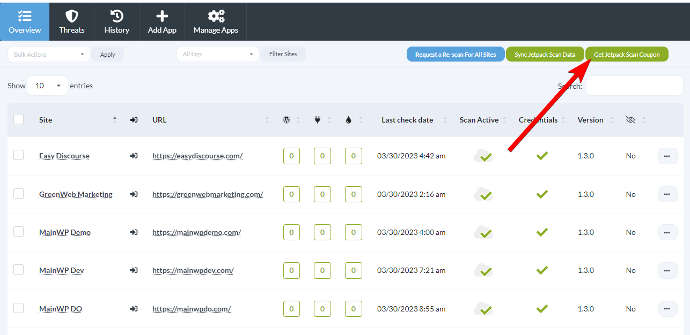Image resolution: width=690 pixels, height=335 pixels.
Task: Open actions menu for Easy Discourse row
Action: 667,156
